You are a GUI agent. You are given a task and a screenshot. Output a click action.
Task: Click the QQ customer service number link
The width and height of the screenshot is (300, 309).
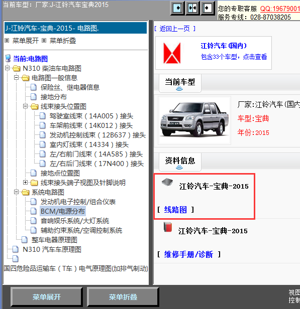click(x=280, y=9)
